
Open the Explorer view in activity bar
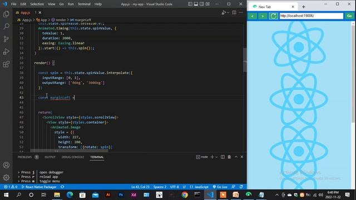[x=6, y=14]
